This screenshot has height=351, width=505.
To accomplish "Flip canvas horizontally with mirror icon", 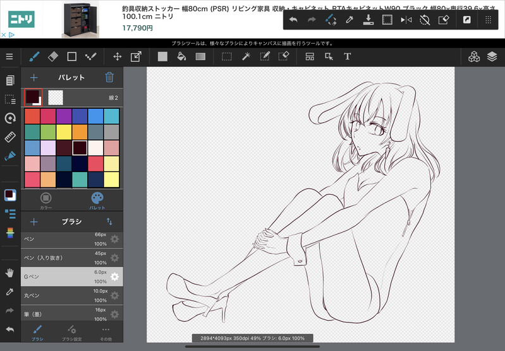I will 406,20.
